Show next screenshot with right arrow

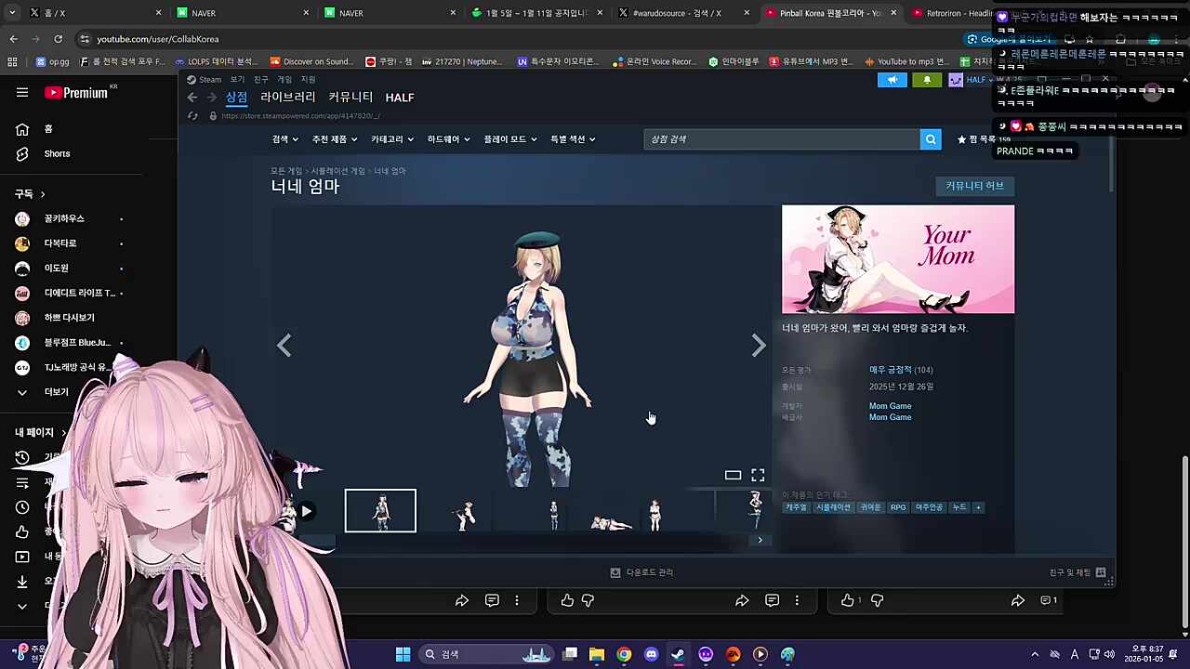[759, 346]
